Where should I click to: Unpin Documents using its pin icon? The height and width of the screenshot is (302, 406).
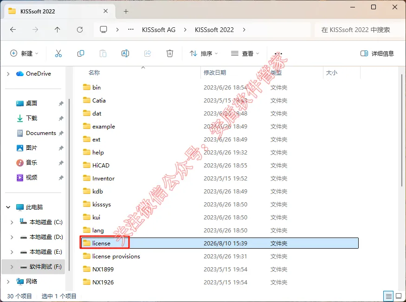pos(61,133)
